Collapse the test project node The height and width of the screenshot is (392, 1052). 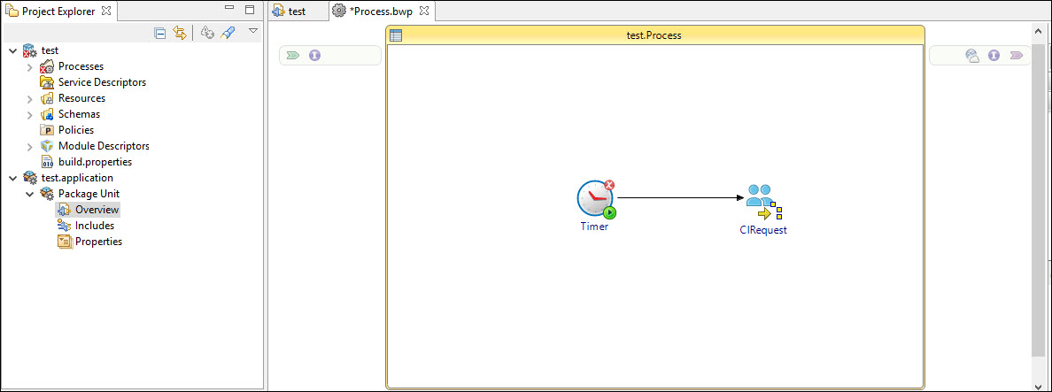coord(12,50)
